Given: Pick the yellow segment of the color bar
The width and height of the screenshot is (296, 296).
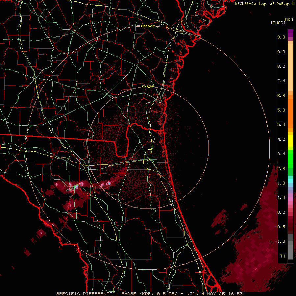Looking at the screenshot, I should pos(290,141).
